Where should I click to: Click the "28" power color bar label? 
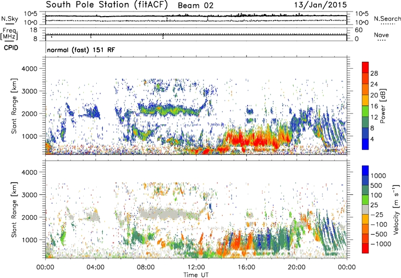click(x=374, y=73)
